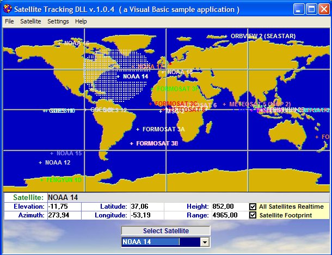
Task: Click the NOAA 15 satellite marker
Action: coord(52,153)
